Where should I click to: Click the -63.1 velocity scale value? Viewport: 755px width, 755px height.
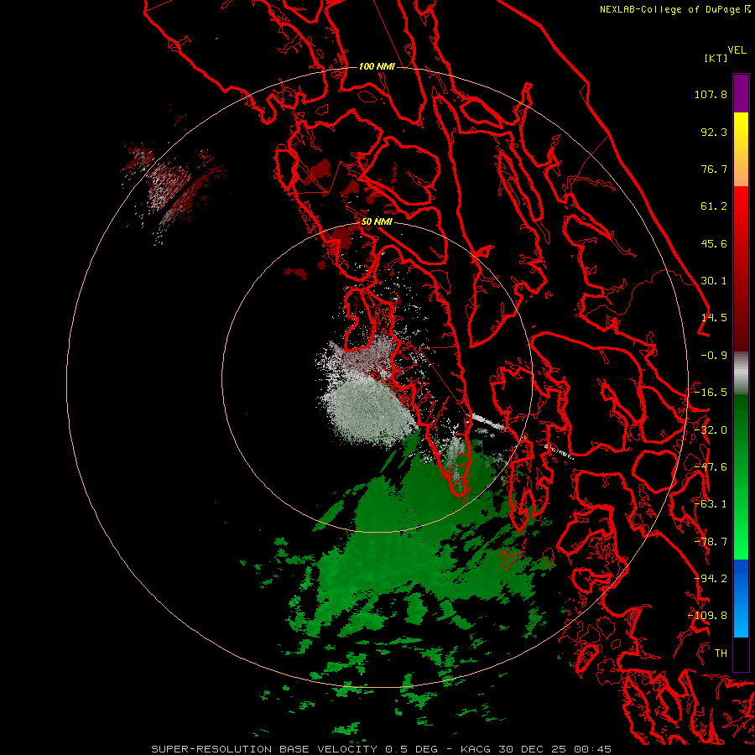click(711, 504)
